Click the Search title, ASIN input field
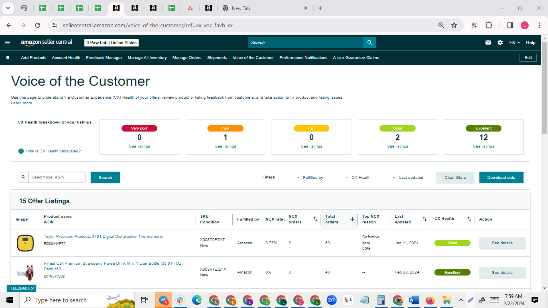The image size is (548, 308). click(57, 177)
